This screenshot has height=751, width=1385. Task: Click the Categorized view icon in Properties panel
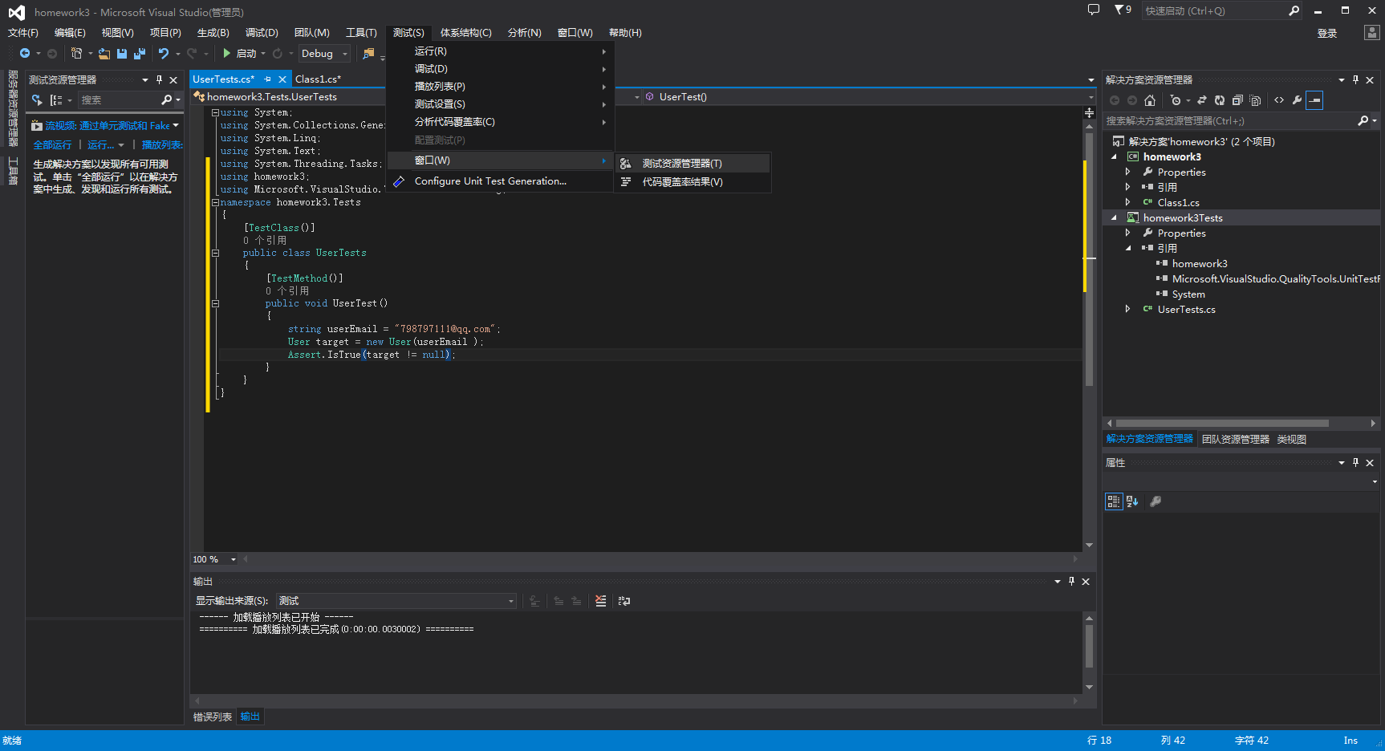click(1114, 501)
